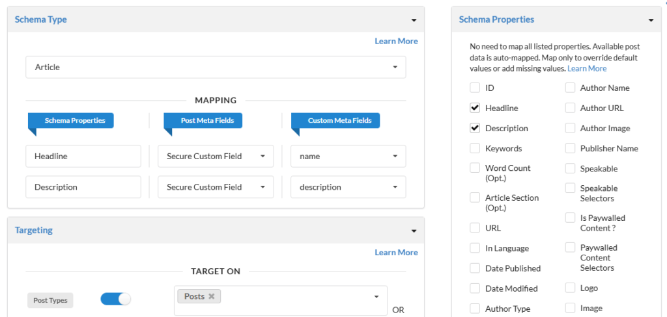Collapse the Schema Type panel arrow
The width and height of the screenshot is (667, 317).
pos(414,20)
